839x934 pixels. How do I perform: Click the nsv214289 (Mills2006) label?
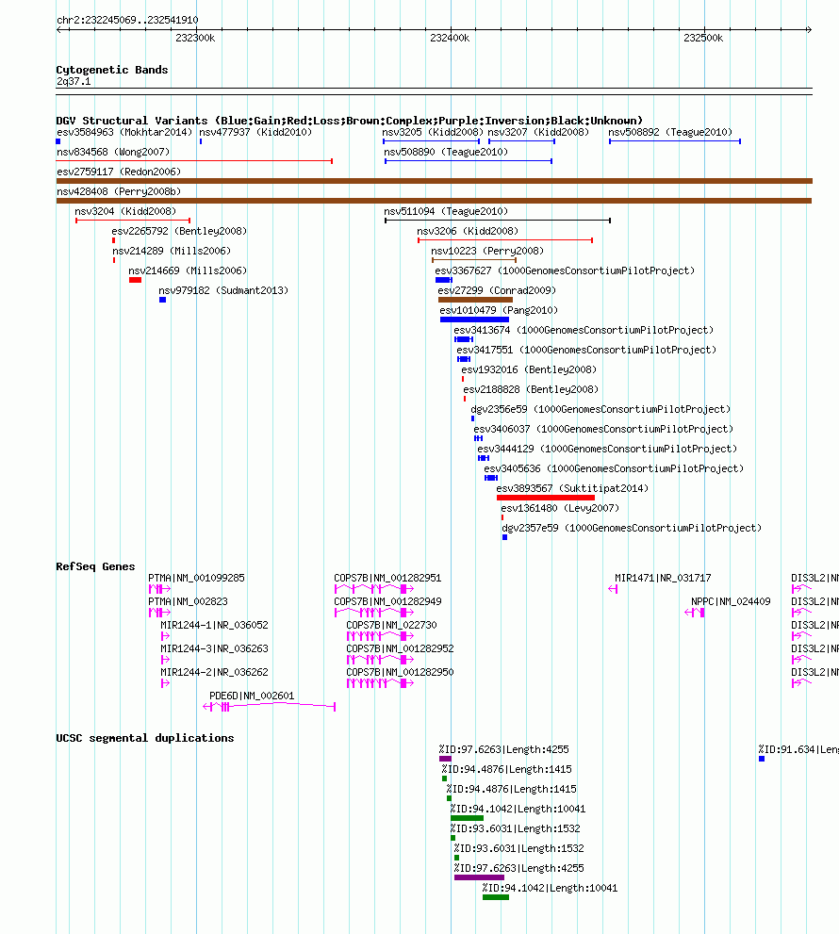(172, 251)
